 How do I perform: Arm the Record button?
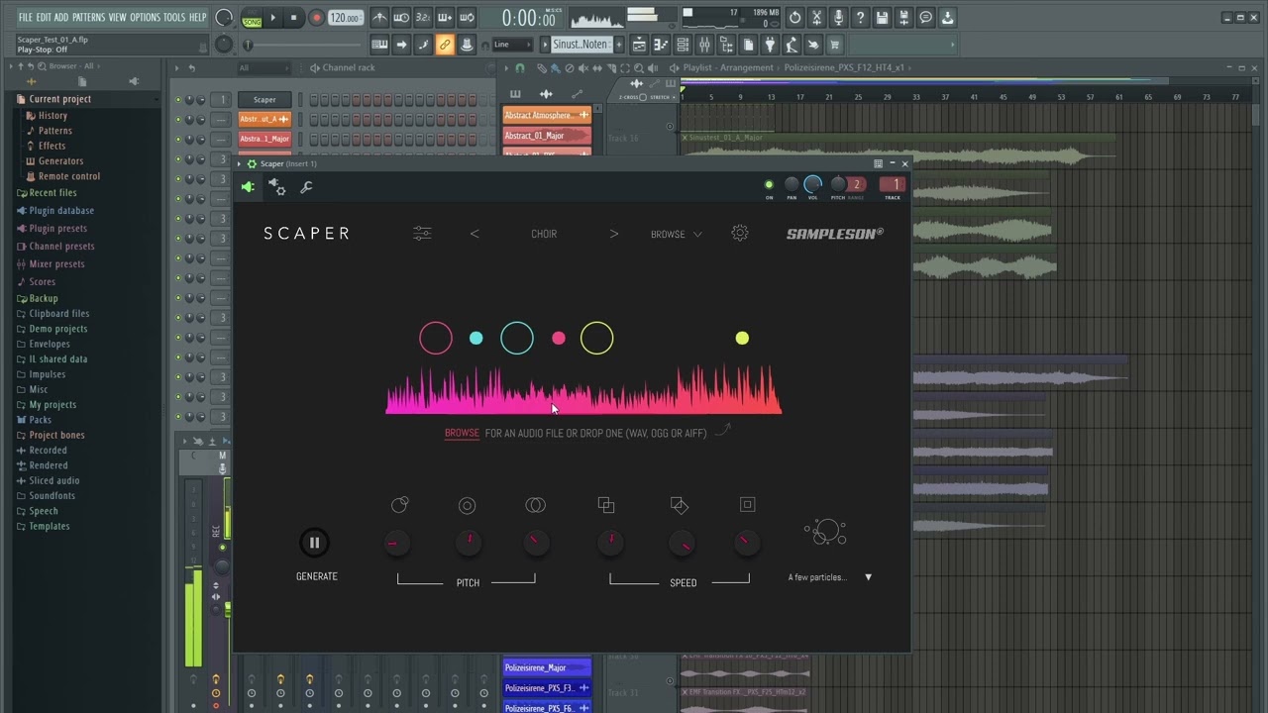[x=316, y=18]
